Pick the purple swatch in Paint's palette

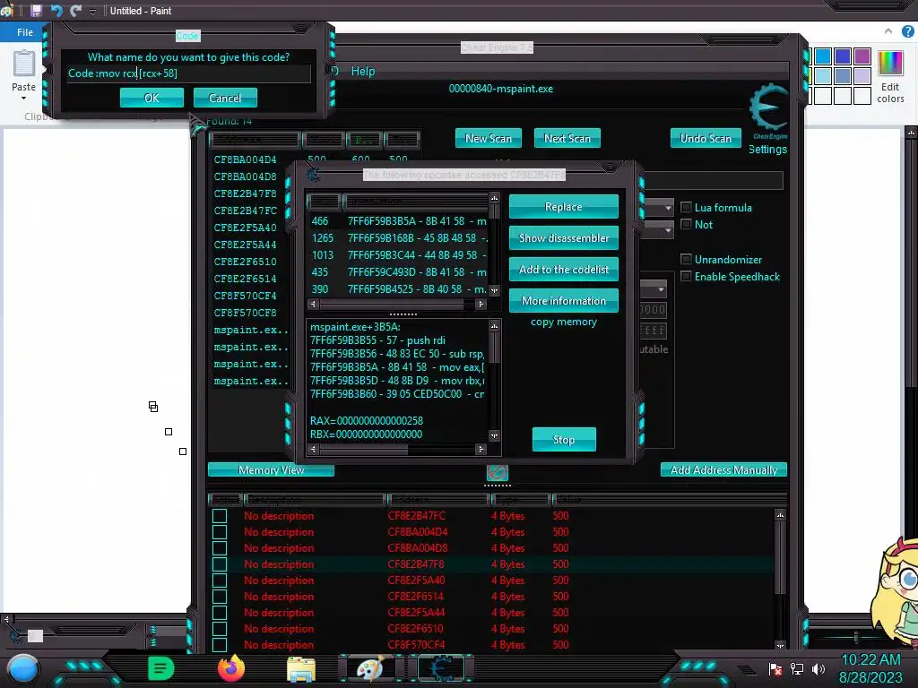(x=862, y=56)
